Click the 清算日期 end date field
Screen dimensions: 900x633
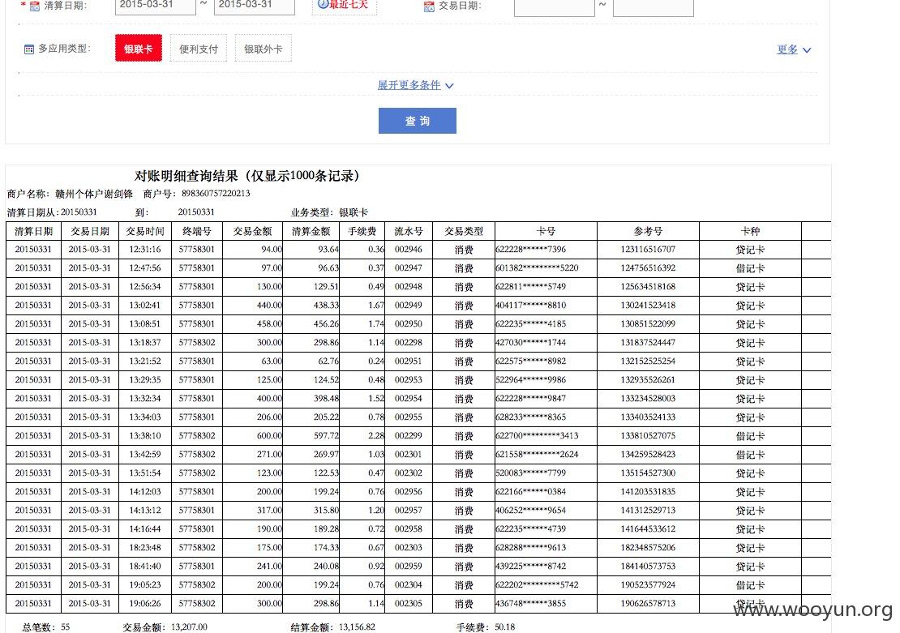pyautogui.click(x=255, y=6)
